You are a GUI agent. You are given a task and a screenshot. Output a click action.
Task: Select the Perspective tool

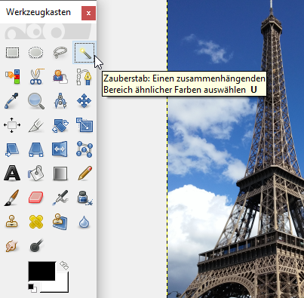tap(36, 149)
